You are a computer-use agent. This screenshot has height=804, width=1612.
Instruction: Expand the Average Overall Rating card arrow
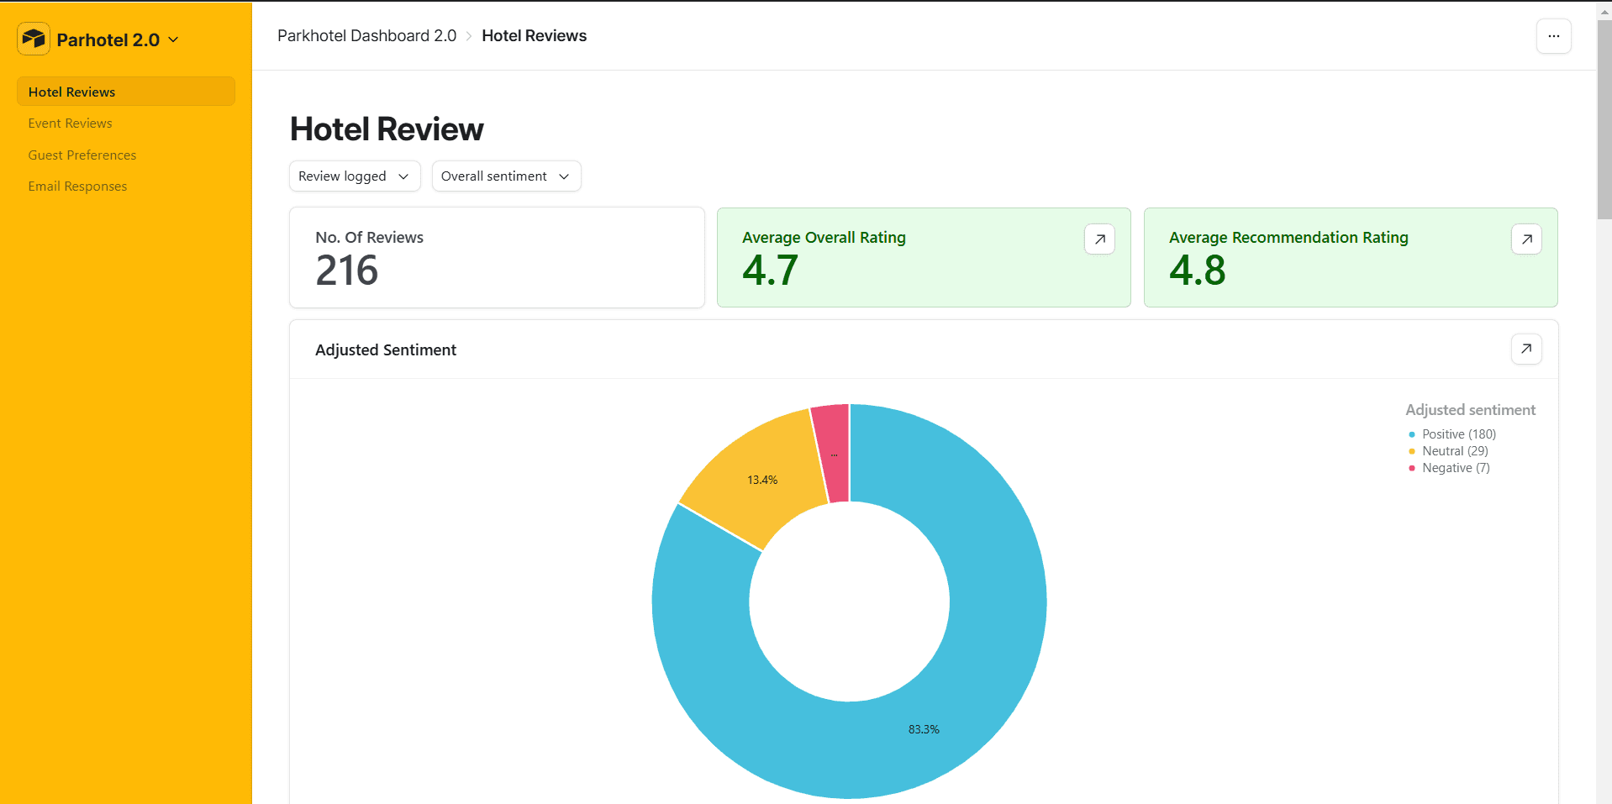1099,239
